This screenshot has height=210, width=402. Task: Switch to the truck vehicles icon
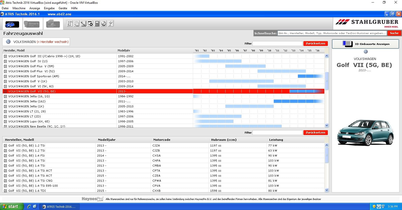coord(53,24)
